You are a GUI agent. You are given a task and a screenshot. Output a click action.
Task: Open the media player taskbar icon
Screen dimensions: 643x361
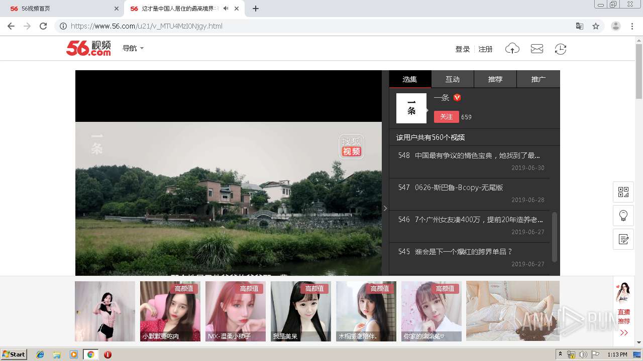(74, 354)
